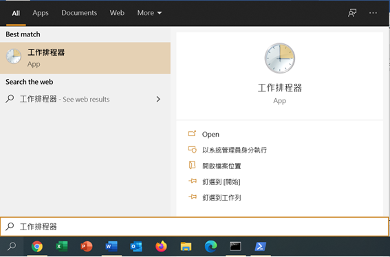The height and width of the screenshot is (257, 390).
Task: Click the open file location icon
Action: click(x=192, y=165)
